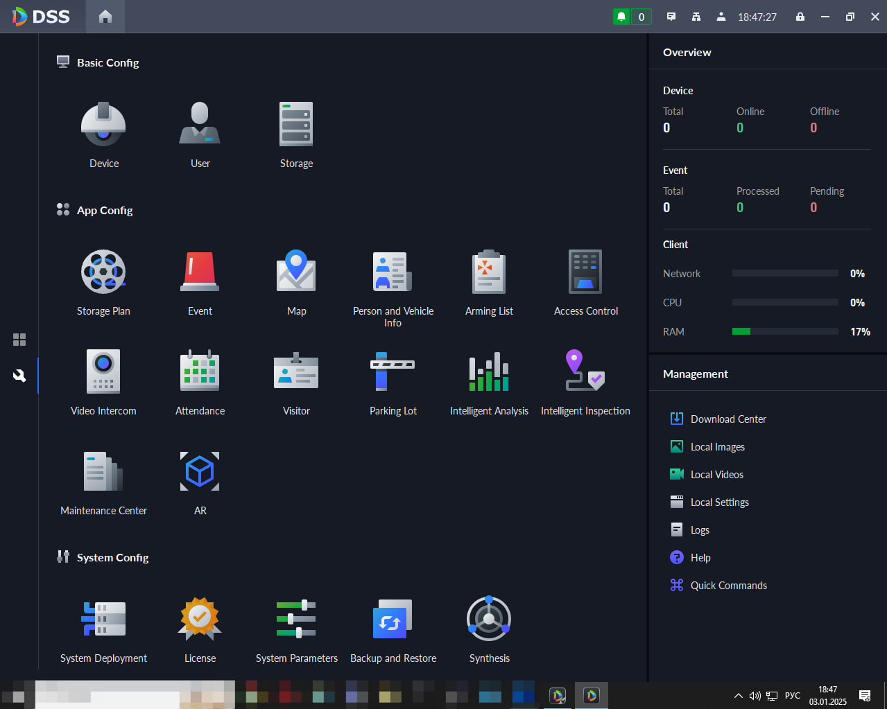The height and width of the screenshot is (709, 887).
Task: Open Download Center link
Action: pos(728,419)
